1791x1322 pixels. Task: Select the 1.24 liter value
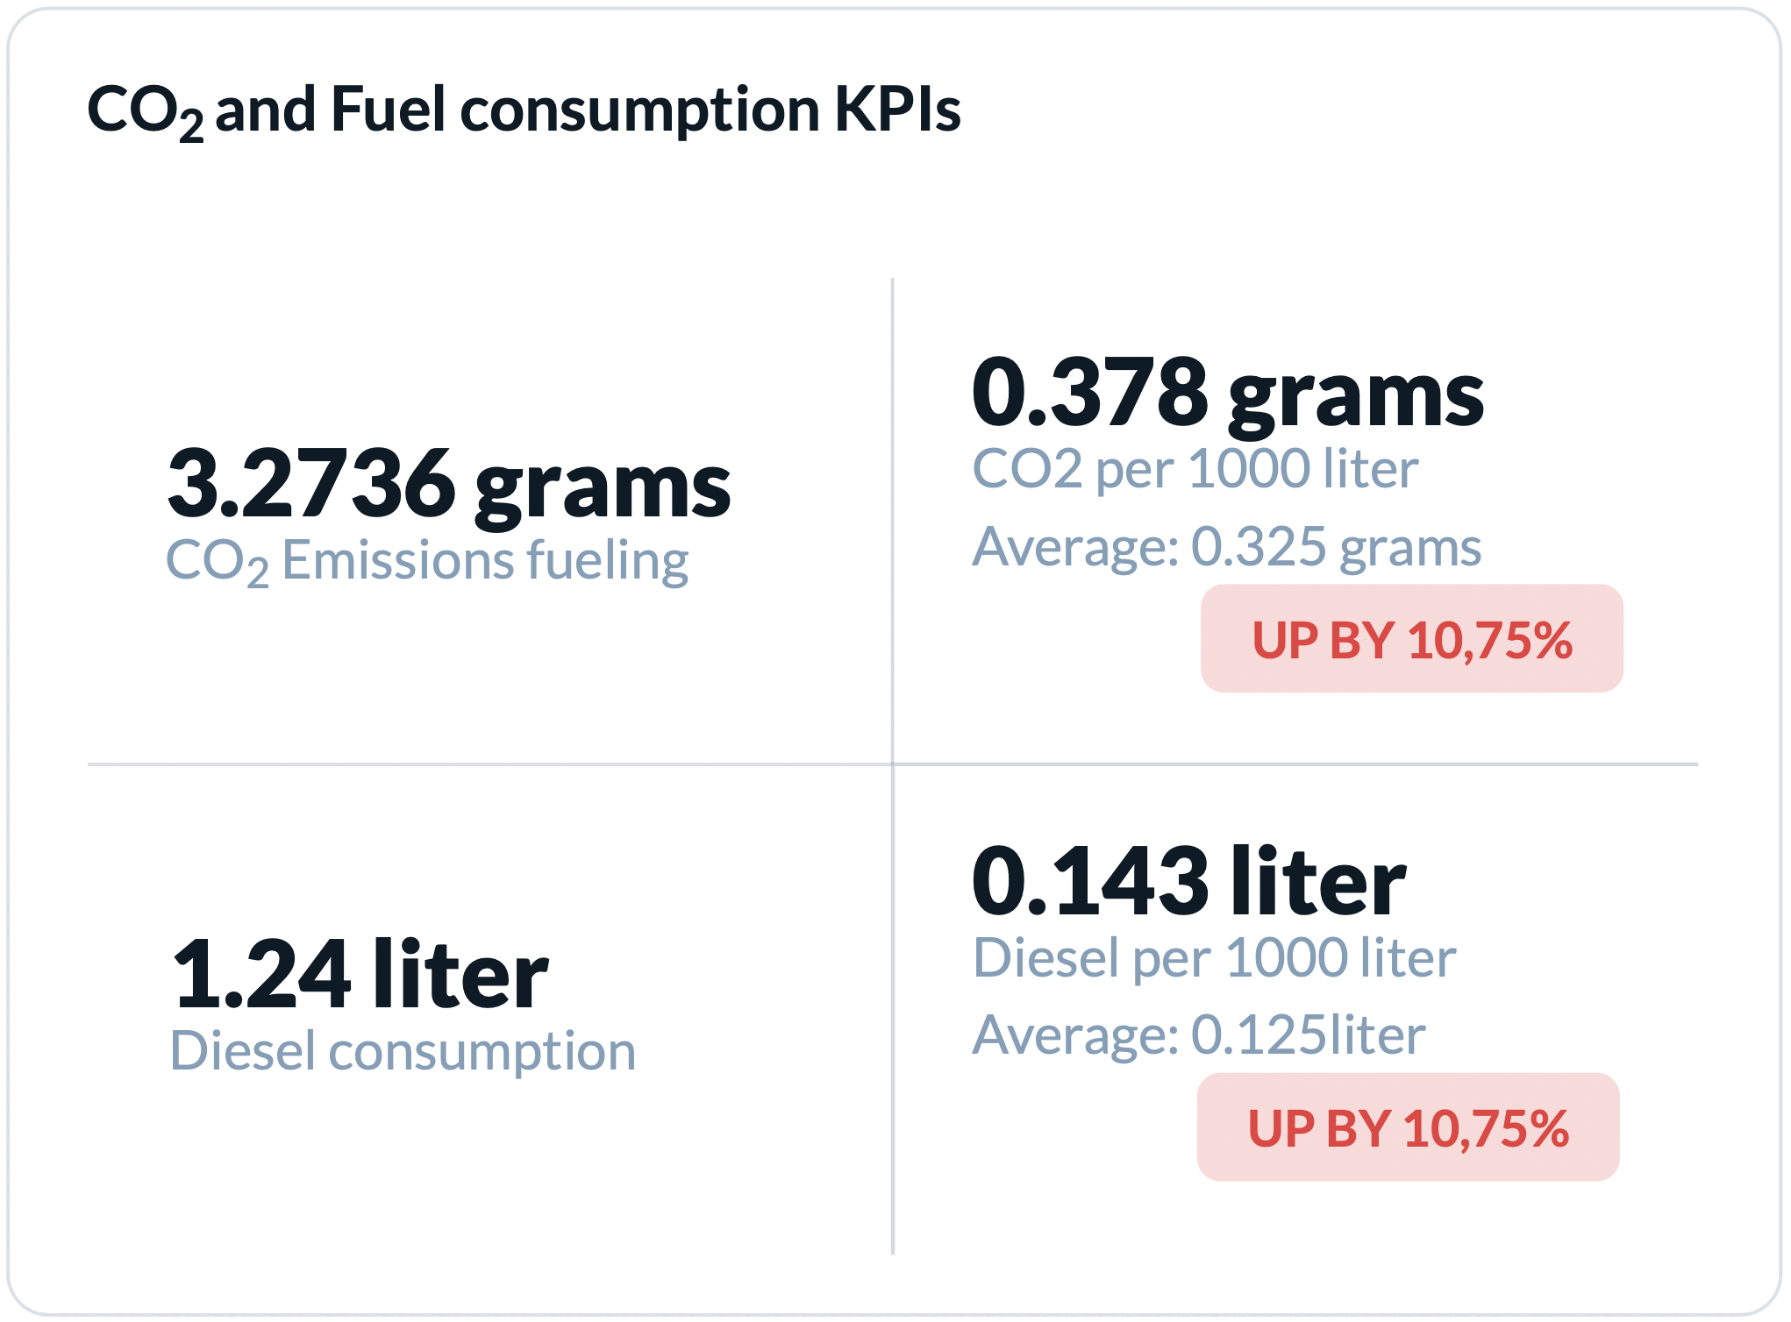point(360,973)
